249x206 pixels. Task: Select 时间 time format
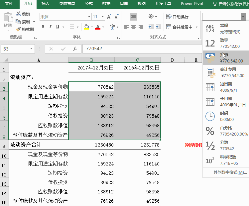226,116
